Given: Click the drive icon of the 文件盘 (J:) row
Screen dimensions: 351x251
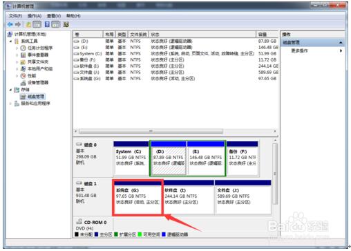Looking at the screenshot, I should point(77,73).
